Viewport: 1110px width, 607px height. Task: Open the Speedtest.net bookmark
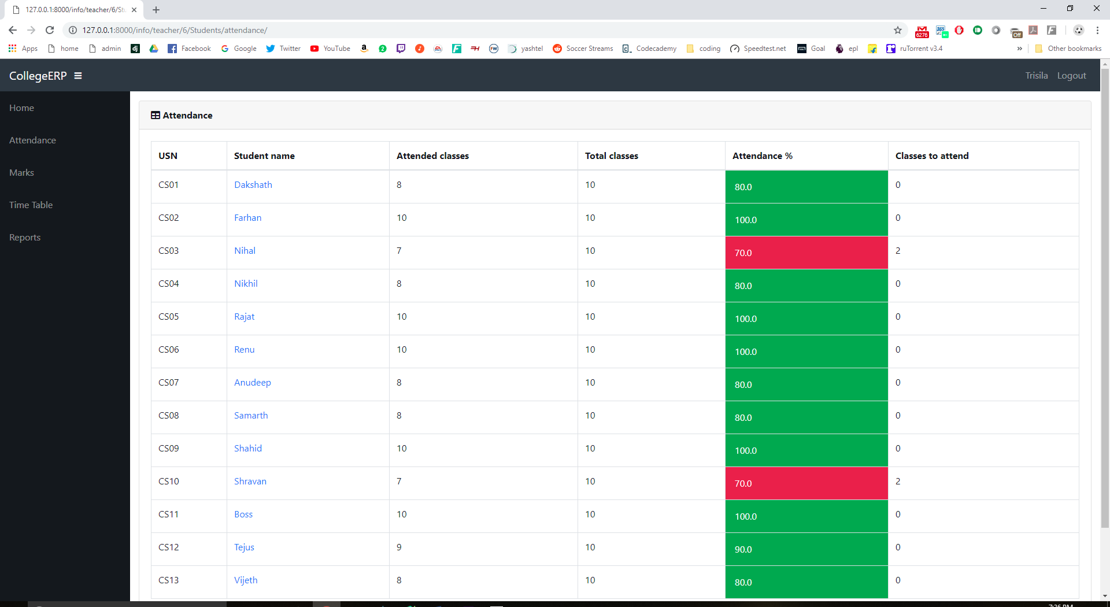[x=758, y=49]
